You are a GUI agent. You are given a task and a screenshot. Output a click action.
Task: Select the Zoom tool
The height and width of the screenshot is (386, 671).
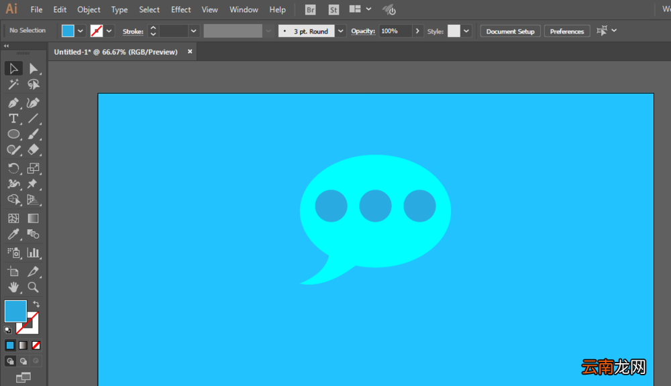tap(33, 287)
